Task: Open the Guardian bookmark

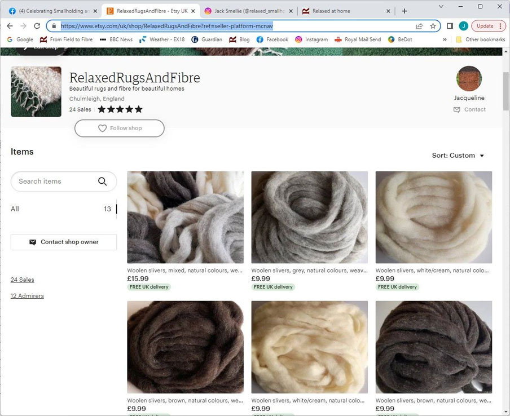Action: (x=207, y=39)
